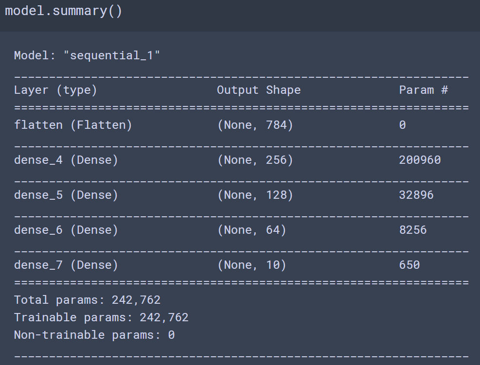Click the (None, 128) output shape
Screen dimensions: 480x365
255,195
